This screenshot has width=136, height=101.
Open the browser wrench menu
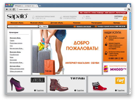pos(129,9)
